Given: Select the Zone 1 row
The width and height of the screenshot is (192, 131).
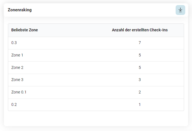Looking at the screenshot, I should (x=96, y=55).
